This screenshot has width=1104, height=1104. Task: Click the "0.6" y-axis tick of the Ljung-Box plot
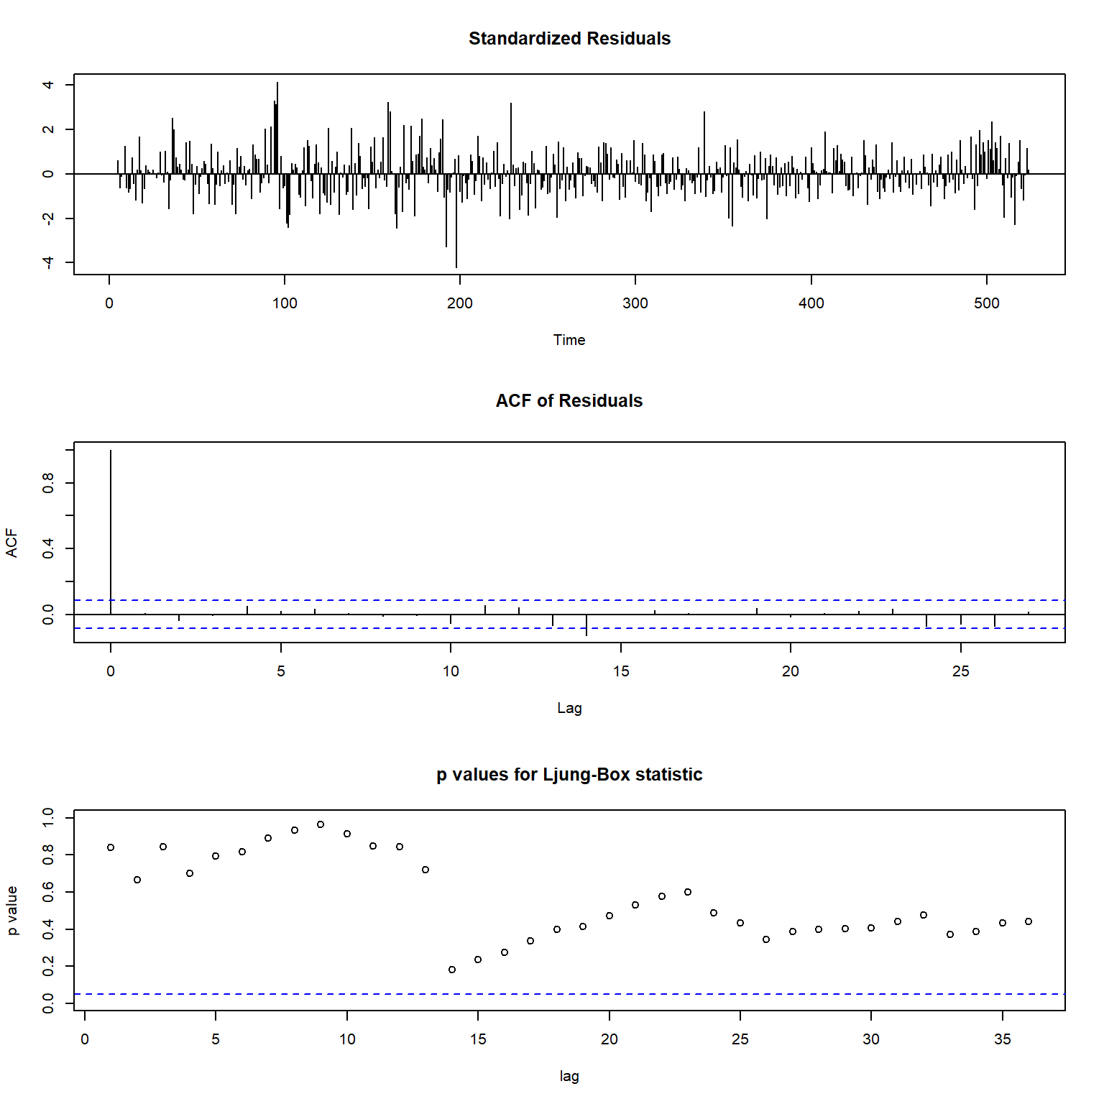tap(48, 892)
